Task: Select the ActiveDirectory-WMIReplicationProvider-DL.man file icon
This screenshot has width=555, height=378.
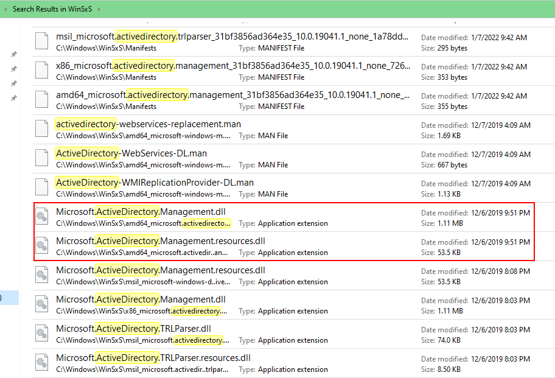Action: pyautogui.click(x=41, y=188)
